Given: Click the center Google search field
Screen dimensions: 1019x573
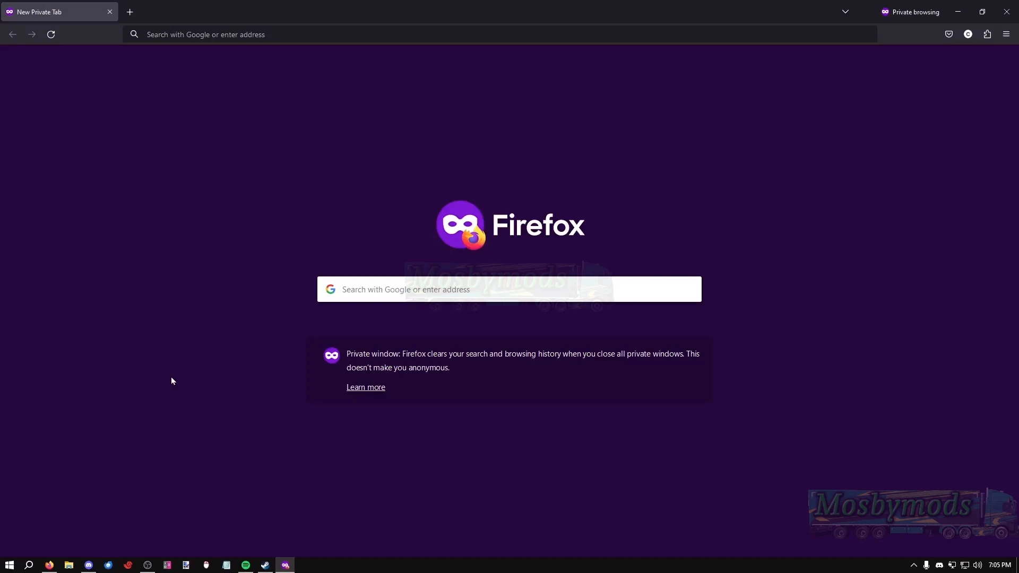Looking at the screenshot, I should point(509,289).
